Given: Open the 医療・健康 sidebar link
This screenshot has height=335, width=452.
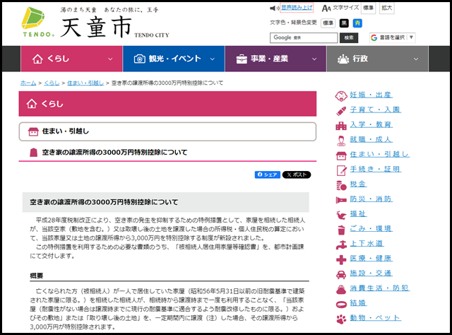Looking at the screenshot, I should (x=371, y=259).
